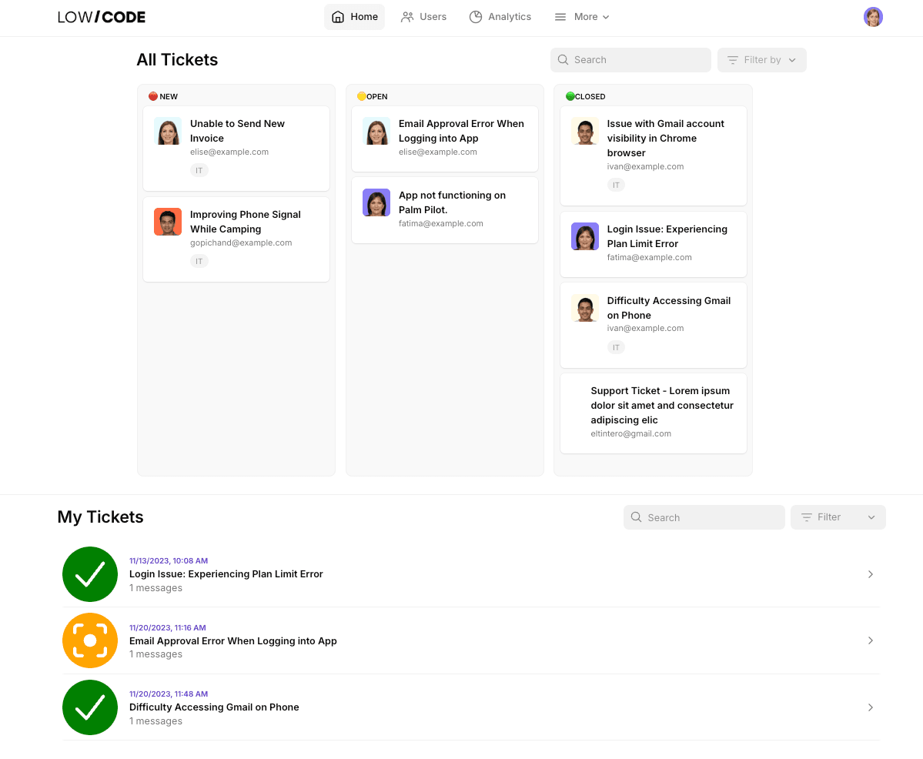
Task: Click the filter-lines icon inside Filter by button
Action: (x=733, y=59)
